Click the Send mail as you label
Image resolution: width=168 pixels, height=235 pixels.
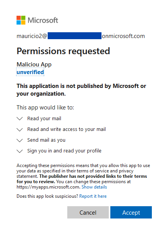pos(47,140)
